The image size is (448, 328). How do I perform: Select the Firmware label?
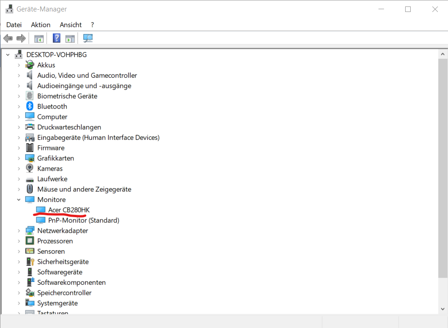(x=51, y=148)
